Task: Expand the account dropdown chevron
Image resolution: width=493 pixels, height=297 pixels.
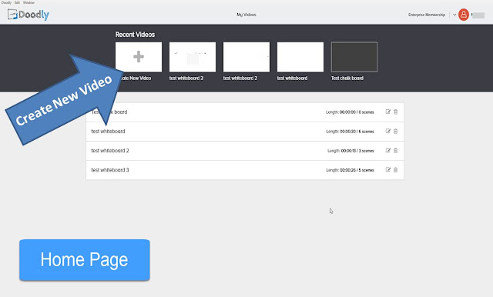Action: click(x=454, y=15)
